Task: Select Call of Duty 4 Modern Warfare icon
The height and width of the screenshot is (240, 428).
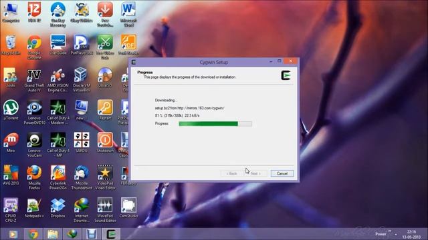Action: click(x=58, y=112)
